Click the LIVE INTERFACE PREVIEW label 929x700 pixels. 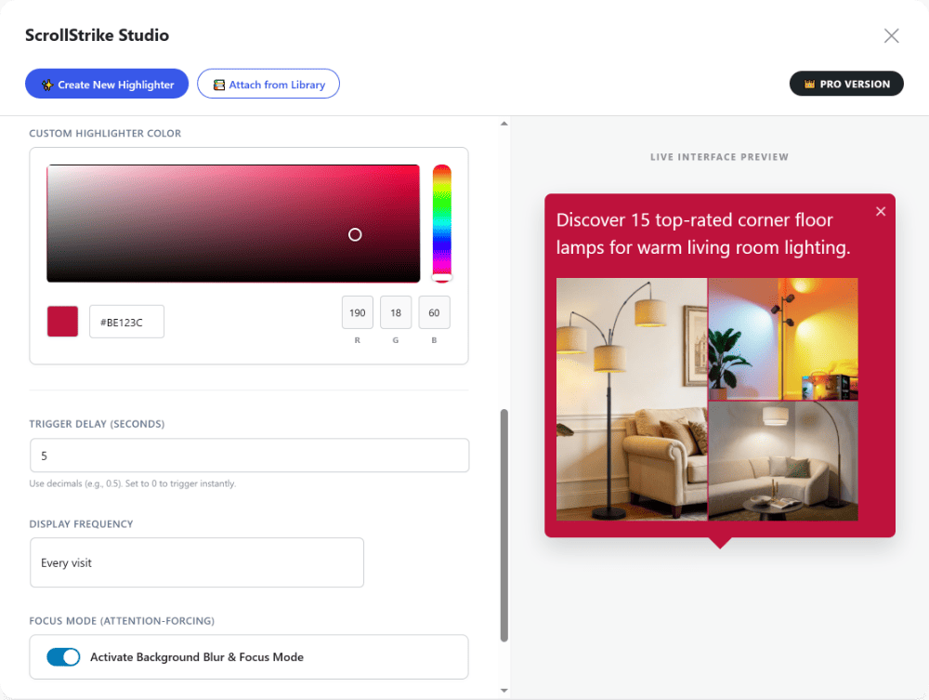719,157
